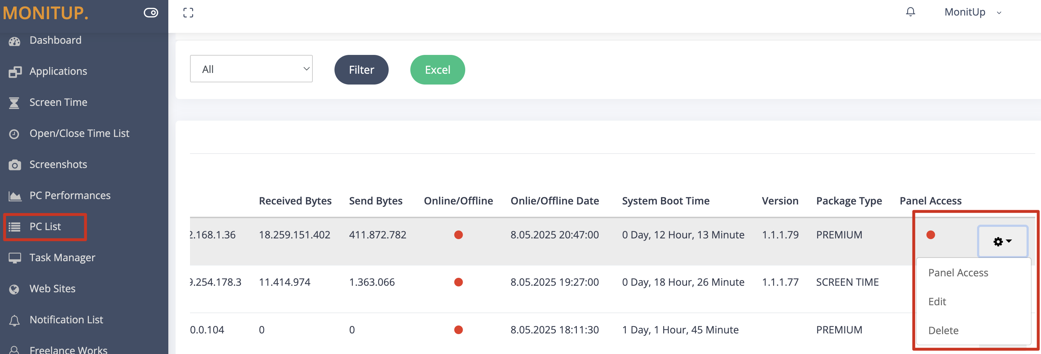
Task: Click Online/Offline column header
Action: tap(458, 201)
